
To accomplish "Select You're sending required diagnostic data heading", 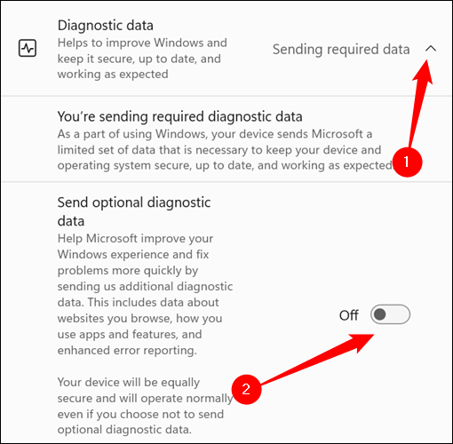I will pyautogui.click(x=179, y=116).
